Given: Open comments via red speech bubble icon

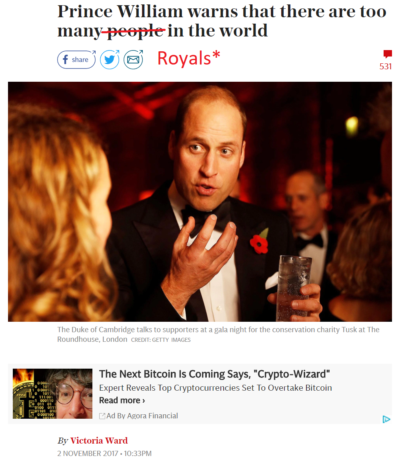Looking at the screenshot, I should click(388, 54).
